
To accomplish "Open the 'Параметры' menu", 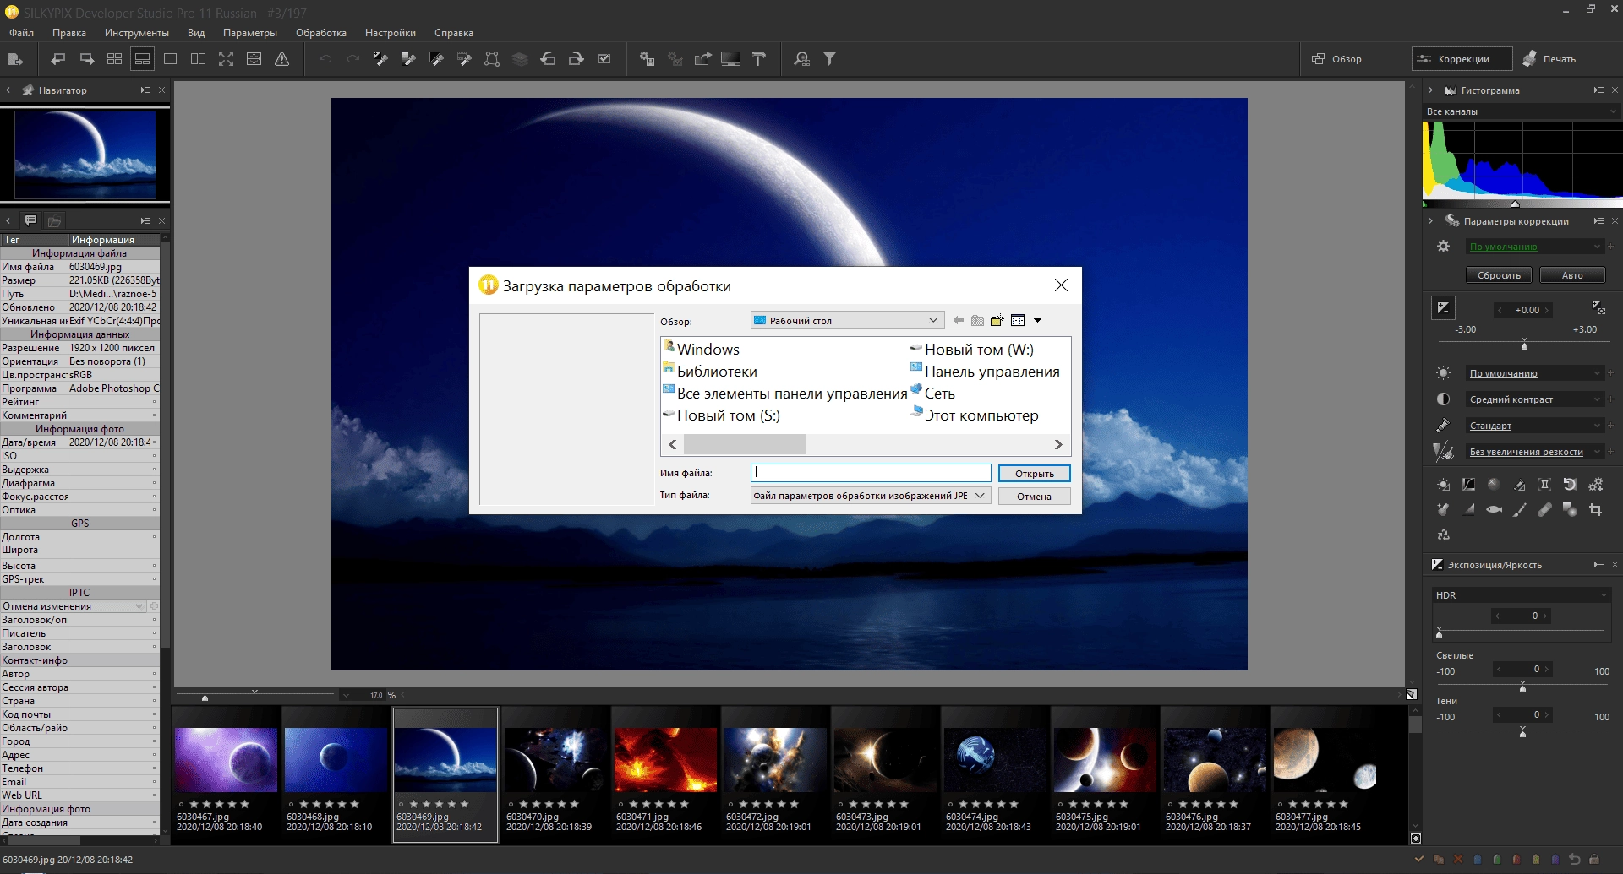I will click(250, 33).
